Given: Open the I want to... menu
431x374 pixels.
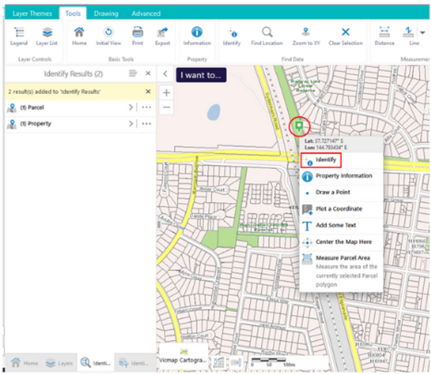Looking at the screenshot, I should [x=201, y=75].
